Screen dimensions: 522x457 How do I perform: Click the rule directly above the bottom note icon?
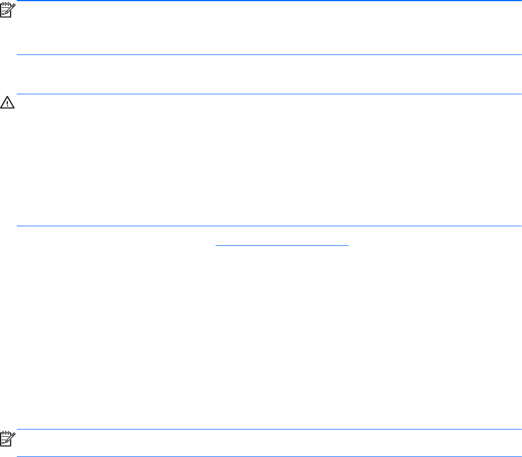tap(269, 430)
